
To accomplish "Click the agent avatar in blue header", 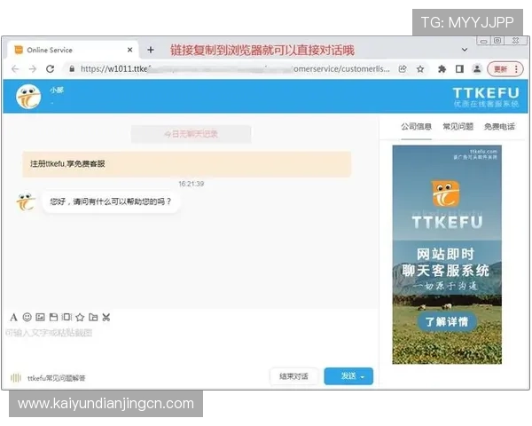I will 28,97.
